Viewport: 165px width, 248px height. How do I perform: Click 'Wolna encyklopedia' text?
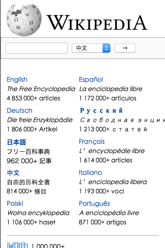(38, 213)
